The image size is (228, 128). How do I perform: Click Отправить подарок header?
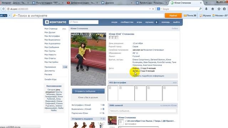(x=82, y=119)
